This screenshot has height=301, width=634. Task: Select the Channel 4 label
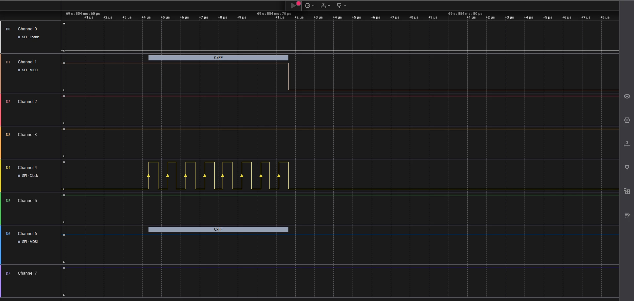click(27, 168)
